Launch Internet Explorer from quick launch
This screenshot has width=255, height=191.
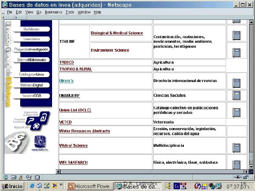(32, 186)
